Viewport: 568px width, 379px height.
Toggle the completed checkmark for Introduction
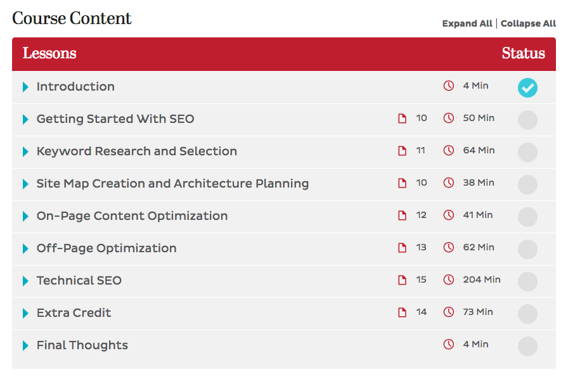(x=527, y=87)
